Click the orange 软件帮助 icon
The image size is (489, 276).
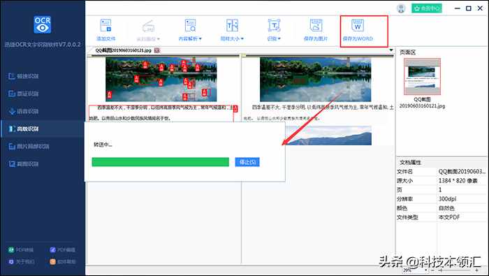52,261
